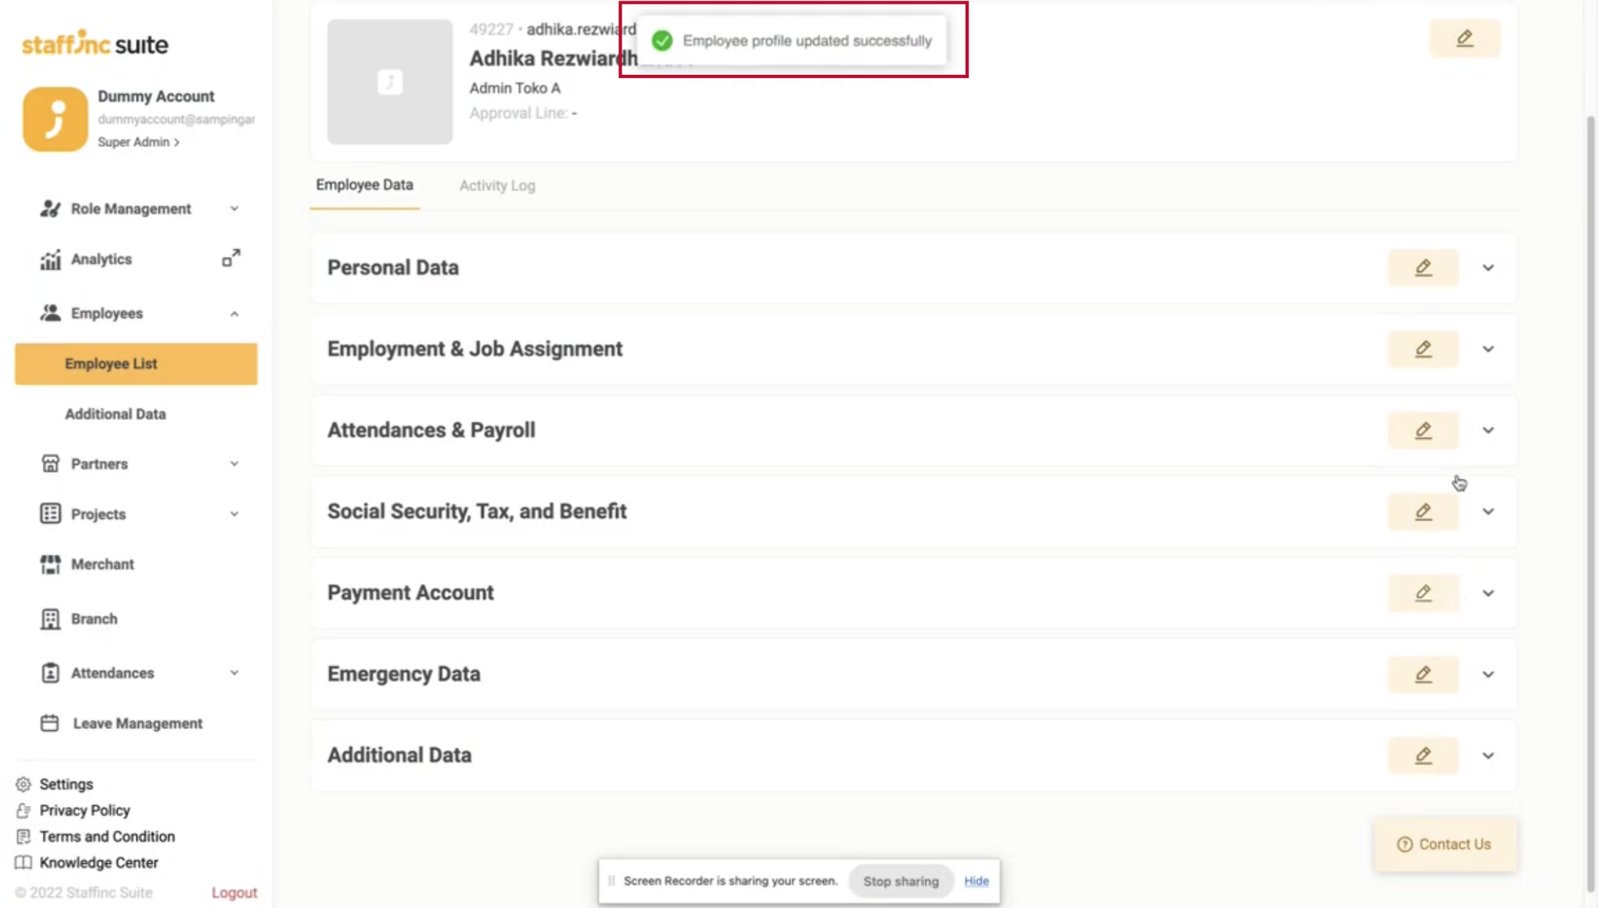This screenshot has width=1598, height=908.
Task: Click the Stop sharing button
Action: 900,881
